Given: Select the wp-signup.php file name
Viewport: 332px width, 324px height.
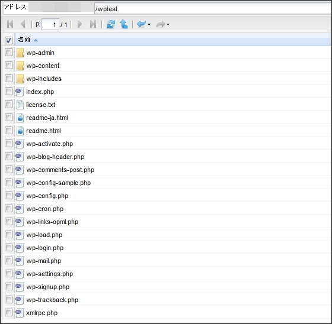Looking at the screenshot, I should click(48, 287).
